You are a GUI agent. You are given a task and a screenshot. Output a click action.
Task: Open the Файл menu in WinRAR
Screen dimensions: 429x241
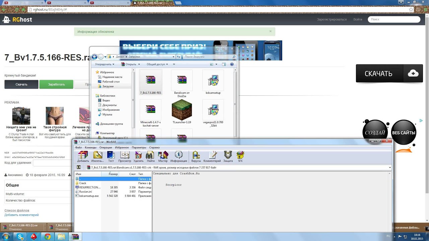[78, 147]
